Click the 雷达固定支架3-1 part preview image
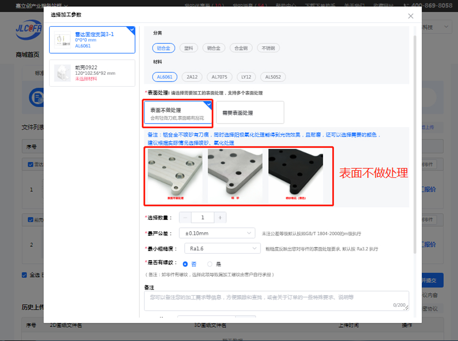 (62, 40)
